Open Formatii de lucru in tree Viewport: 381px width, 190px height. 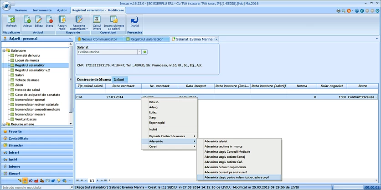tap(27, 55)
